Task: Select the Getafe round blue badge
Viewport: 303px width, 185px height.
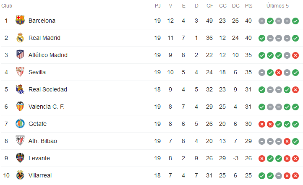Action: click(20, 124)
